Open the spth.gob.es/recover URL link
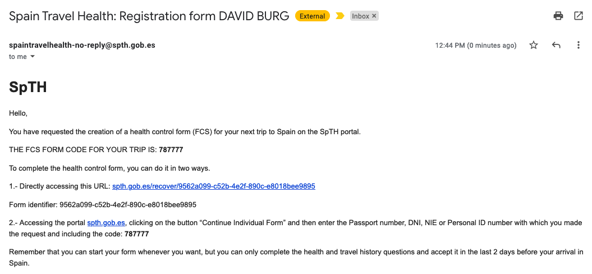This screenshot has width=592, height=274. (214, 186)
